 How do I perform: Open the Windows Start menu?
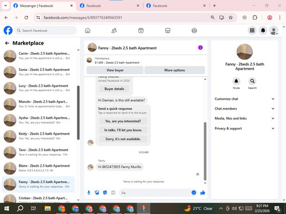pos(7,208)
